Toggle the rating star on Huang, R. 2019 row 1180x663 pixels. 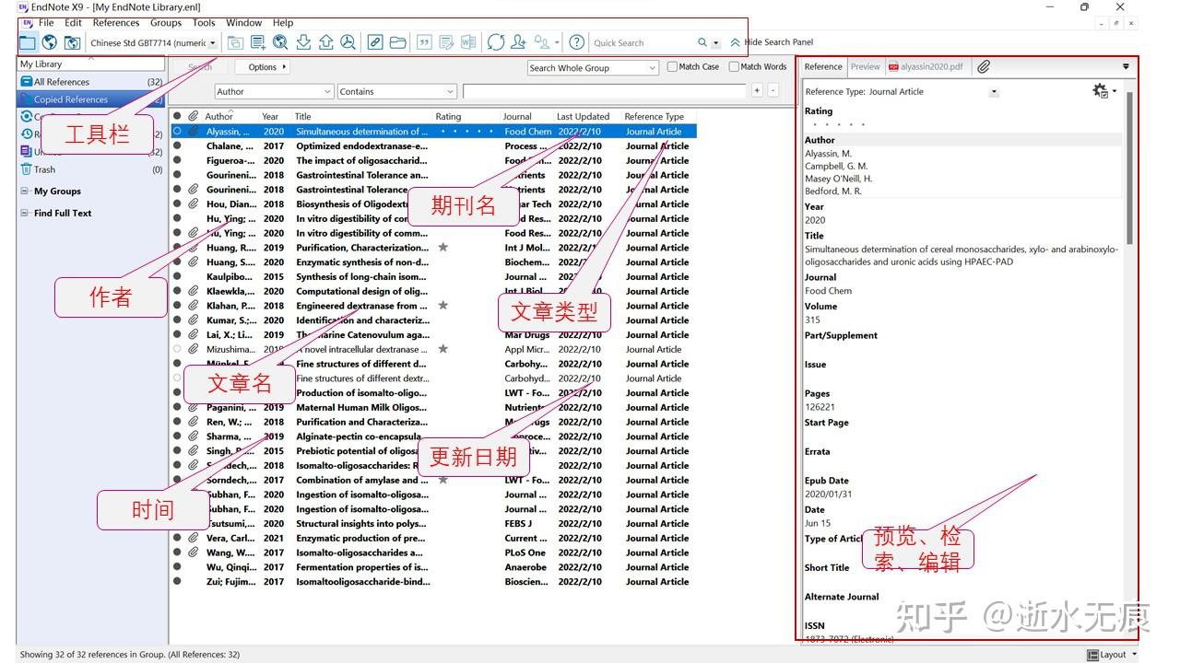443,248
